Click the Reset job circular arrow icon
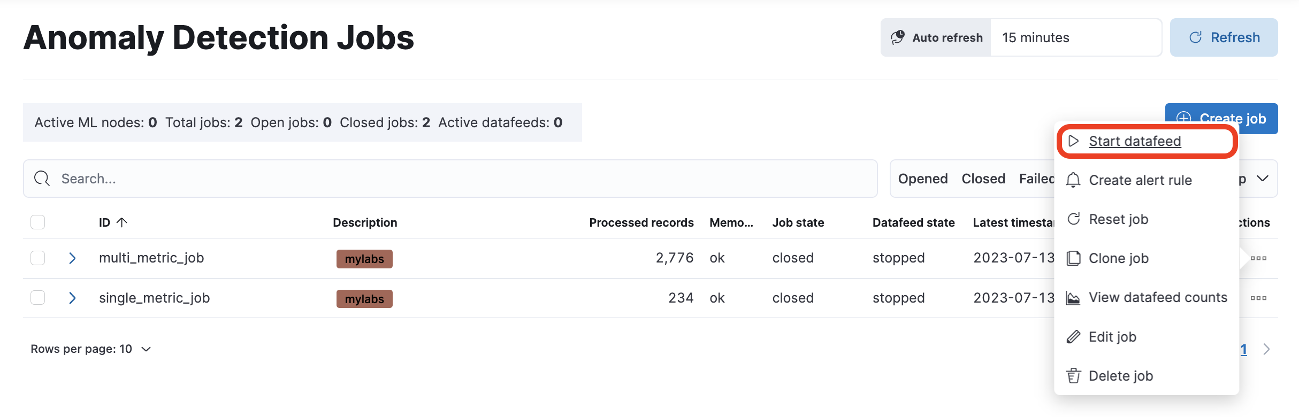Image resolution: width=1299 pixels, height=417 pixels. click(1073, 219)
